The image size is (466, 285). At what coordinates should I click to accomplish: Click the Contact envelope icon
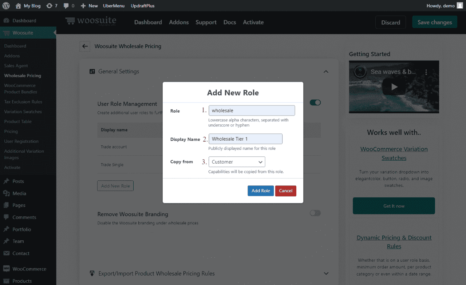coord(6,253)
